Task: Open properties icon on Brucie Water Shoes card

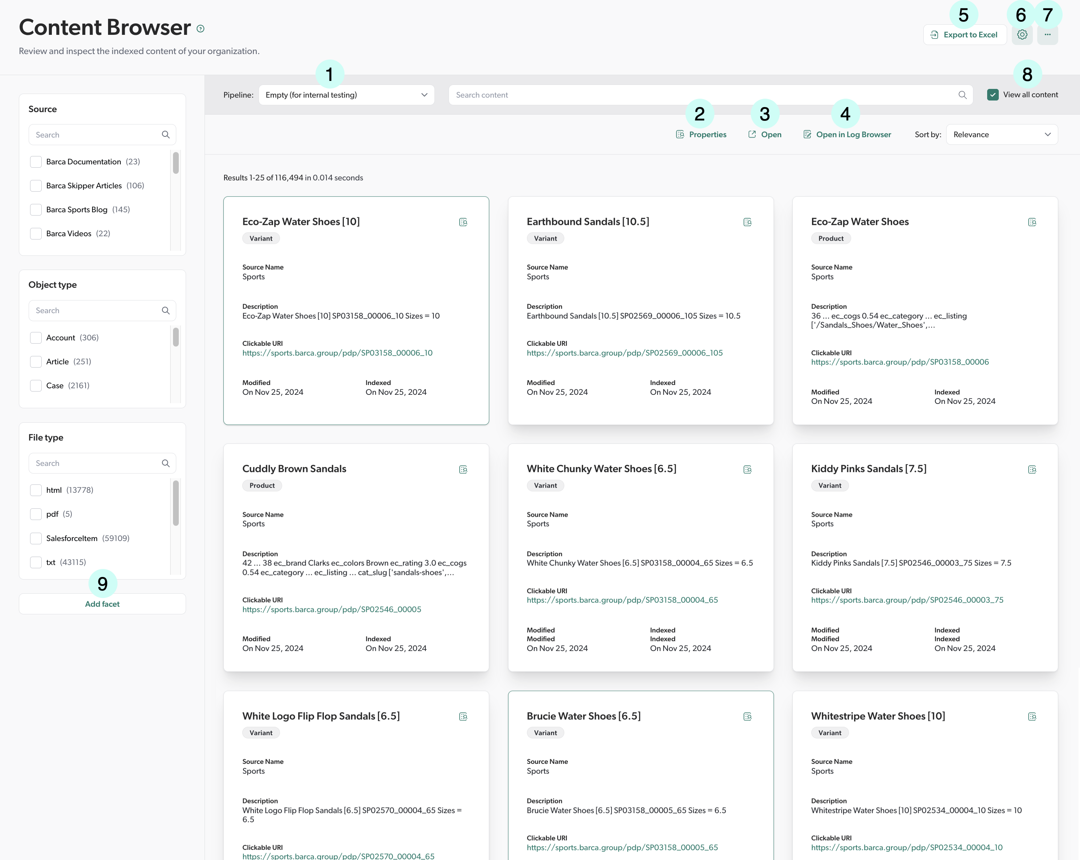Action: tap(747, 717)
